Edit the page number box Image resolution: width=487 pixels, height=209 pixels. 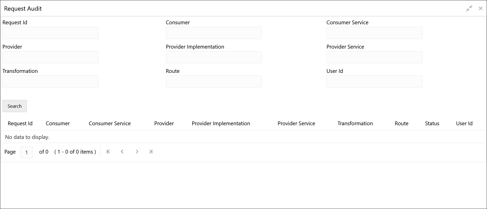26,152
